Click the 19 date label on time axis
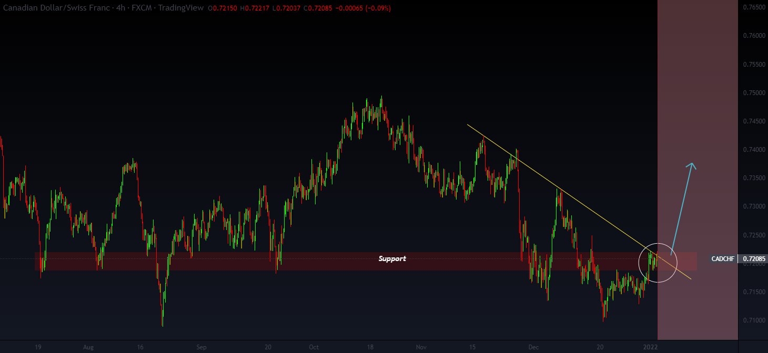This screenshot has height=353, width=768. coord(38,347)
